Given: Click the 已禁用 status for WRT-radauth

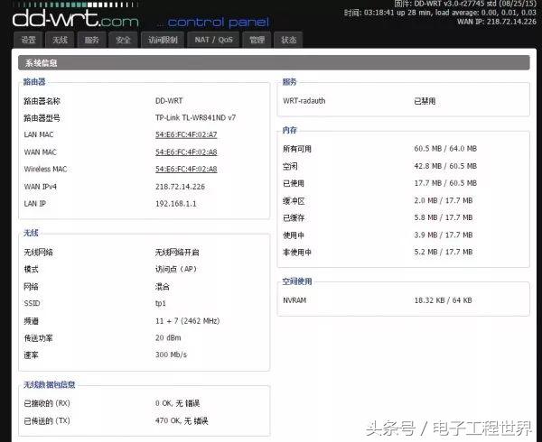Looking at the screenshot, I should coord(425,101).
